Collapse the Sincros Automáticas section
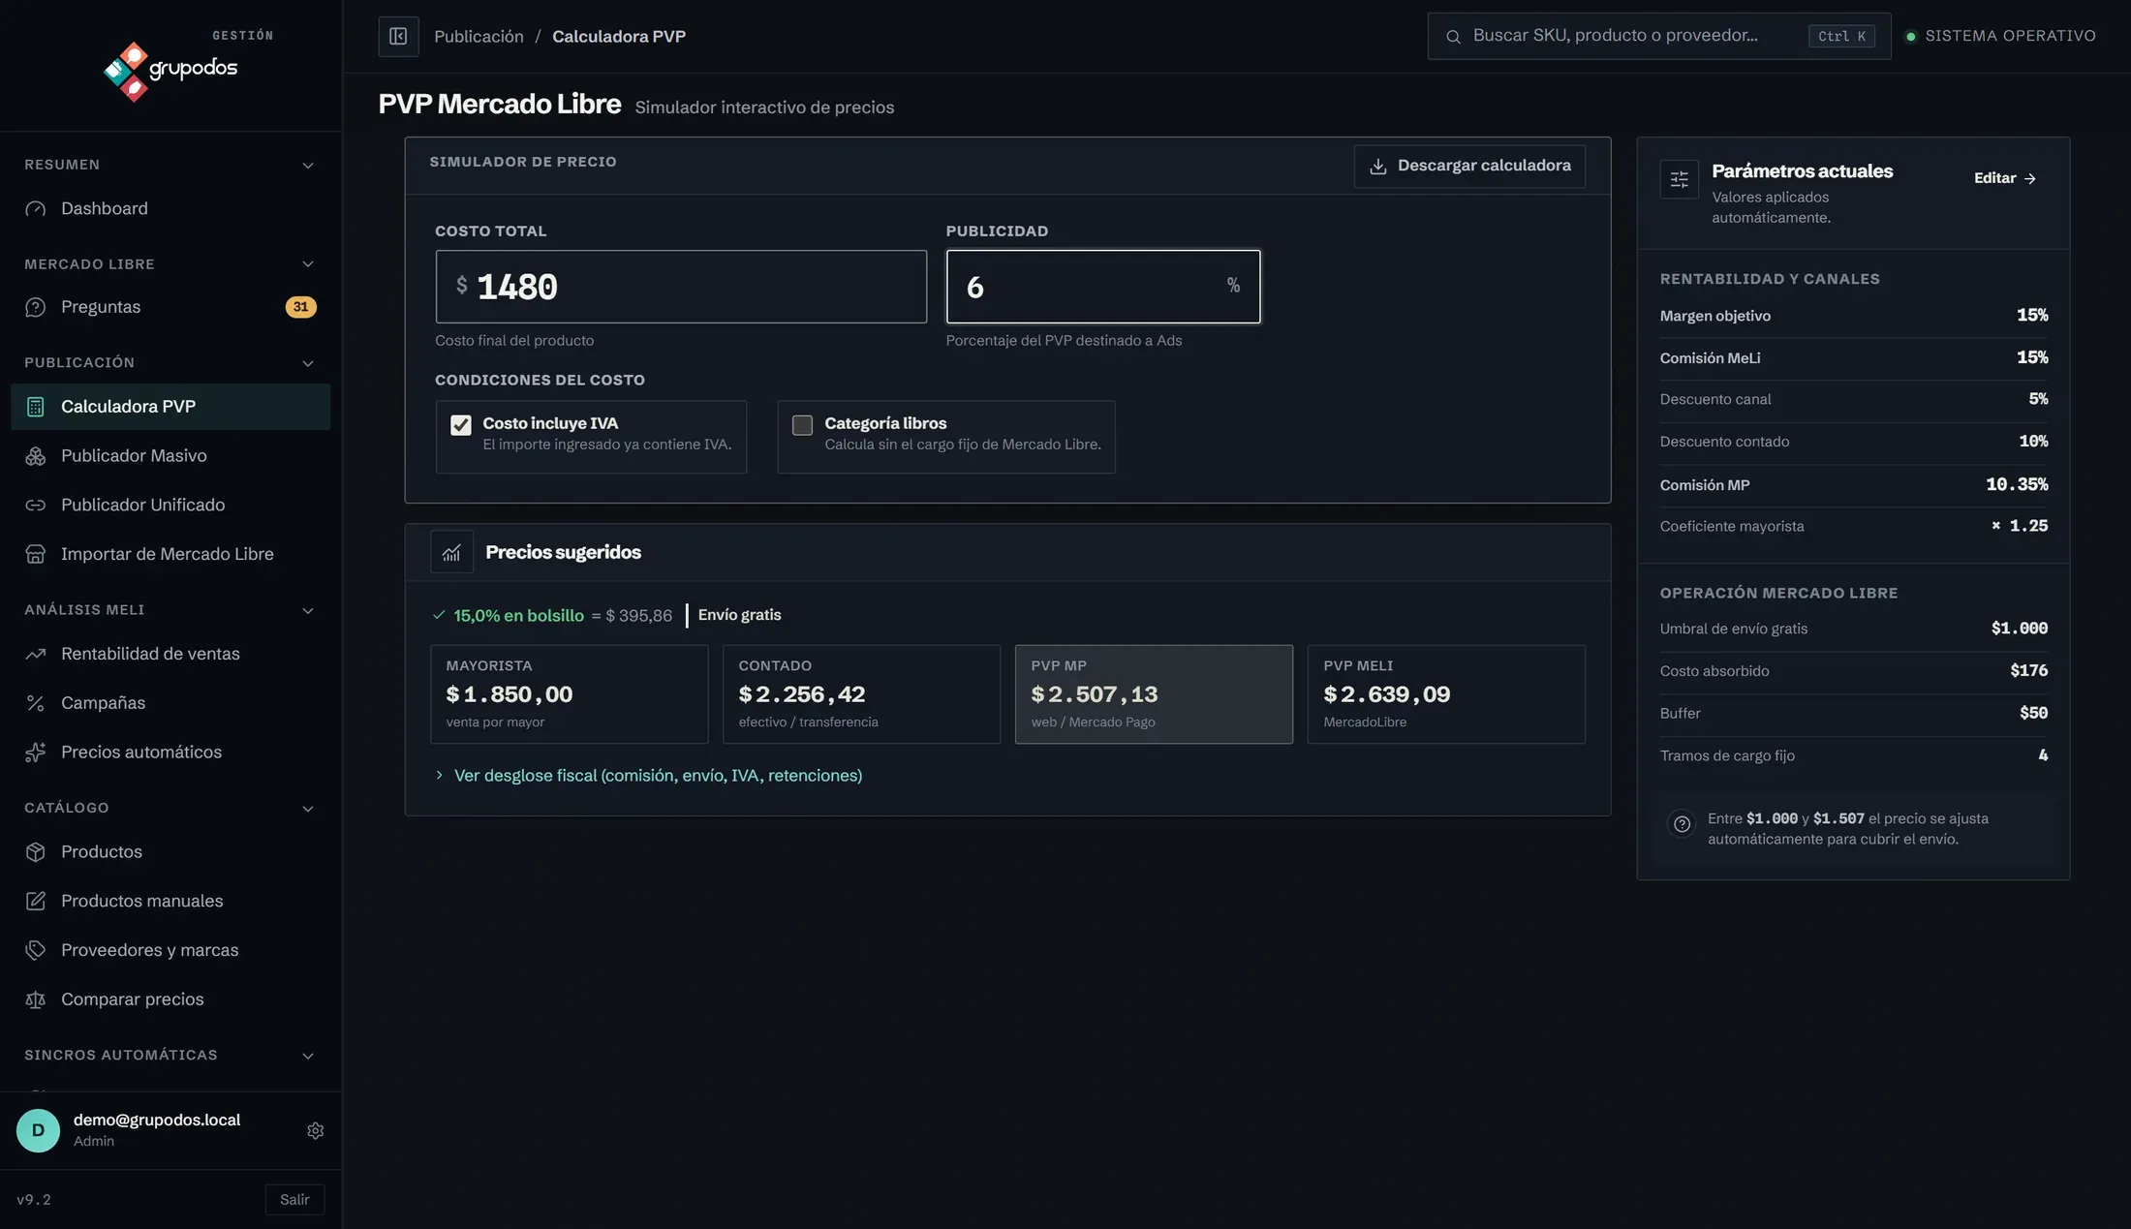Screen dimensions: 2131x1229 pos(308,1056)
